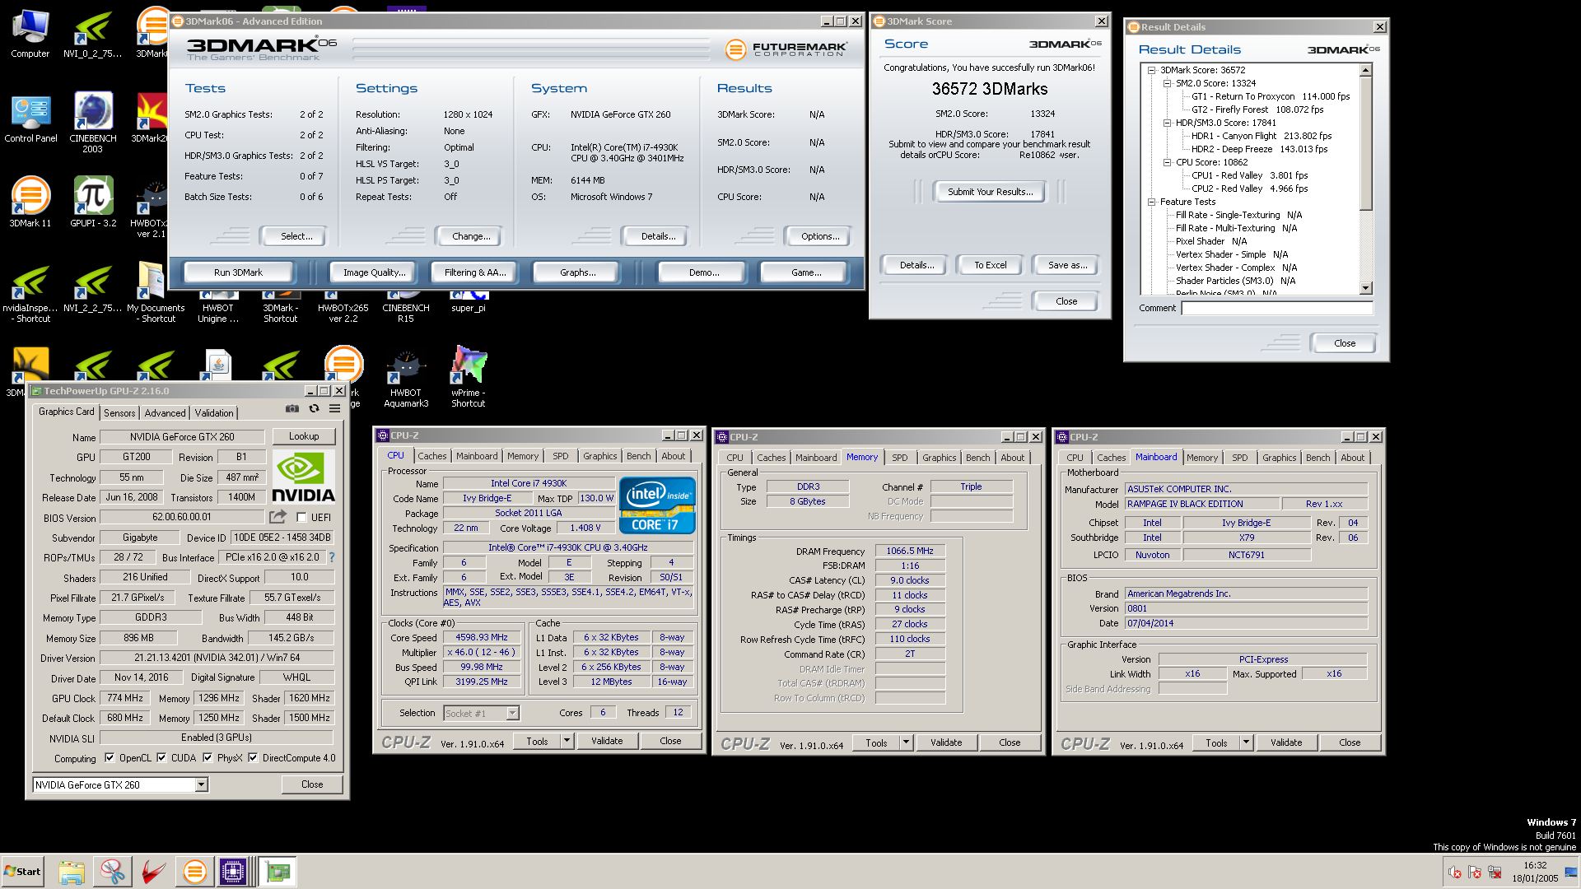Open GPU selection dropdown in GPU-Z
This screenshot has height=889, width=1581.
pyautogui.click(x=201, y=785)
